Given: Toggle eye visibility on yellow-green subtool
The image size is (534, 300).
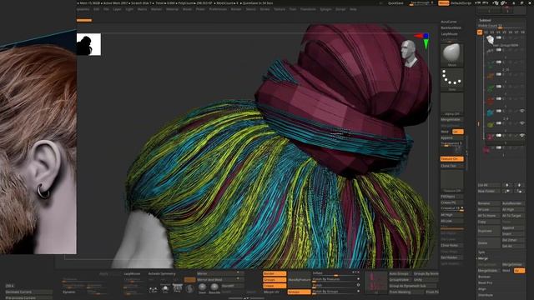Looking at the screenshot, I should [522, 123].
